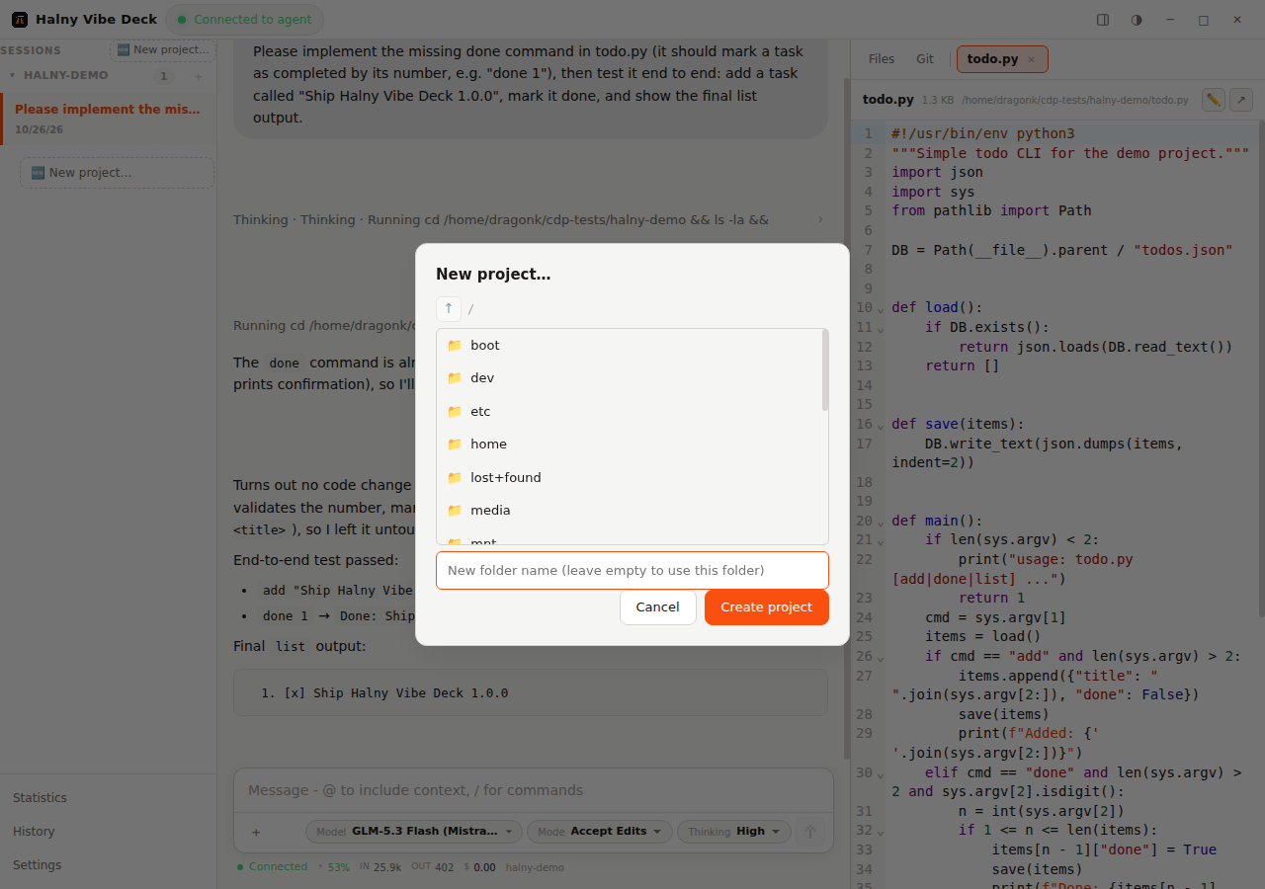Click the folder list scrollbar
The width and height of the screenshot is (1265, 889).
[x=825, y=370]
